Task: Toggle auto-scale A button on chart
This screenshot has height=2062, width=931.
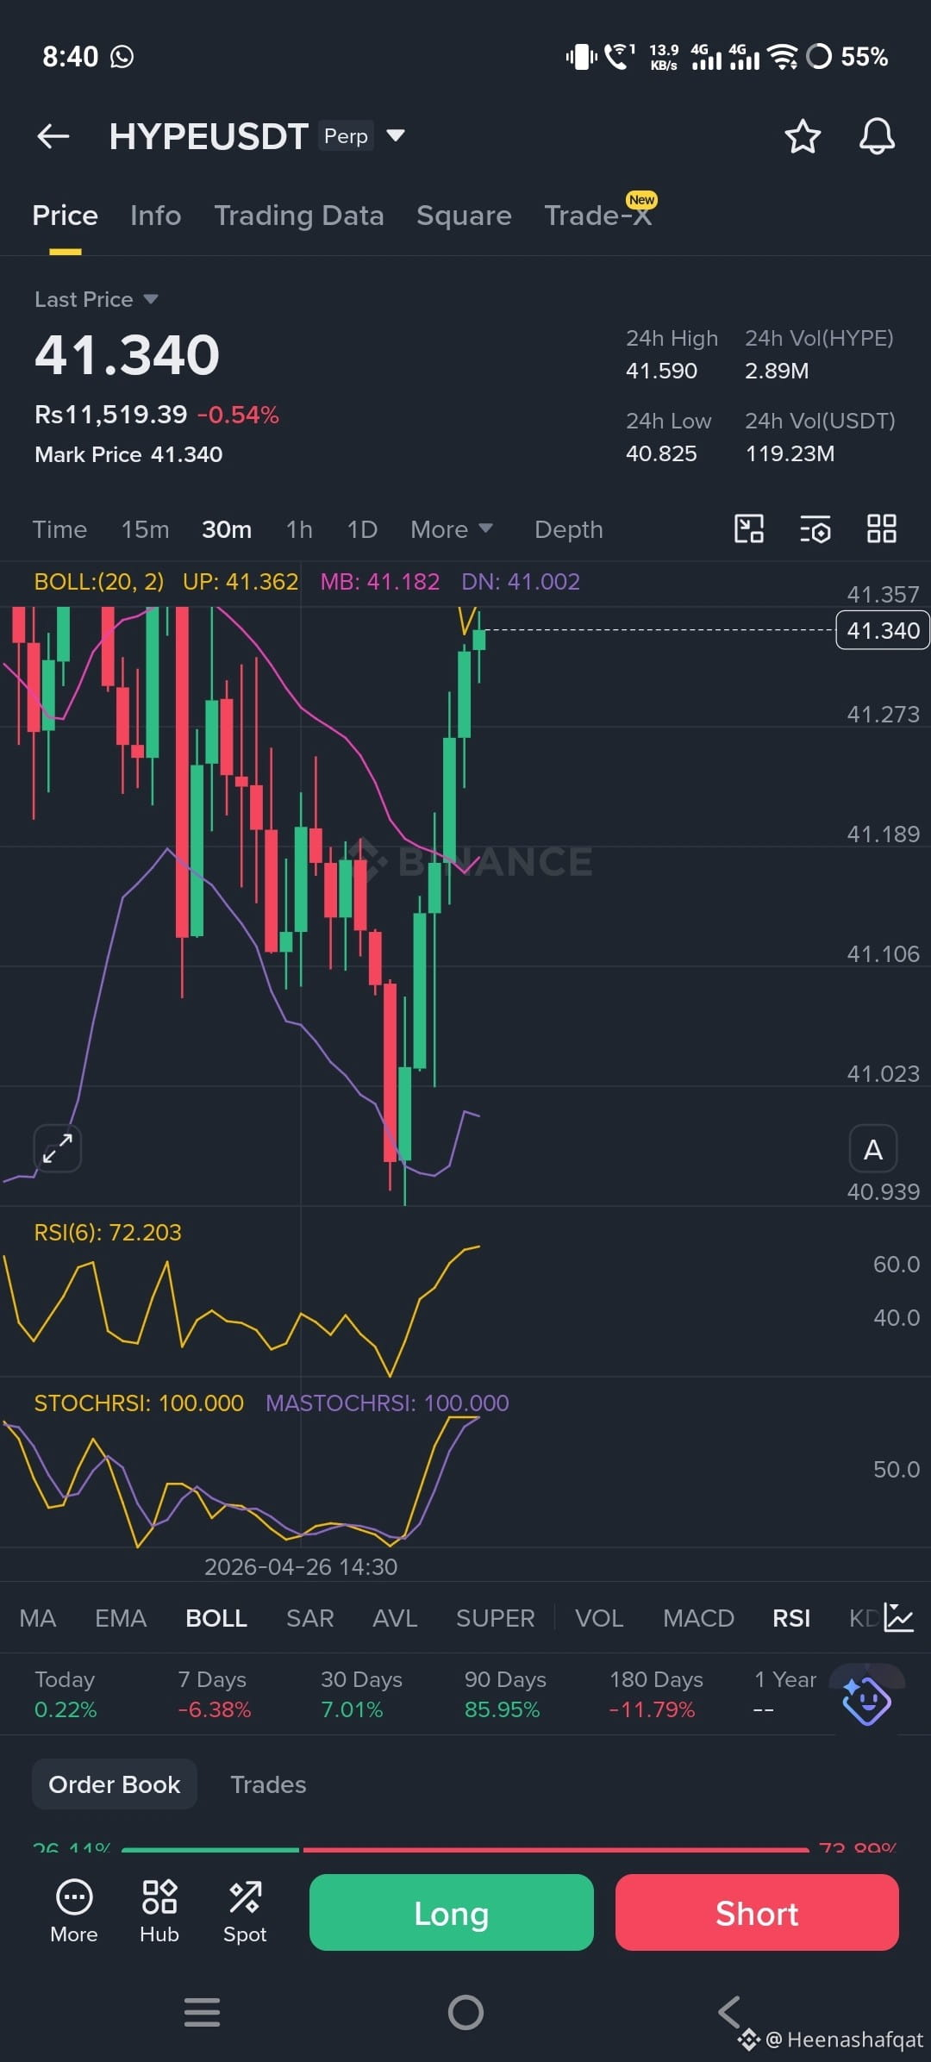Action: pyautogui.click(x=872, y=1149)
